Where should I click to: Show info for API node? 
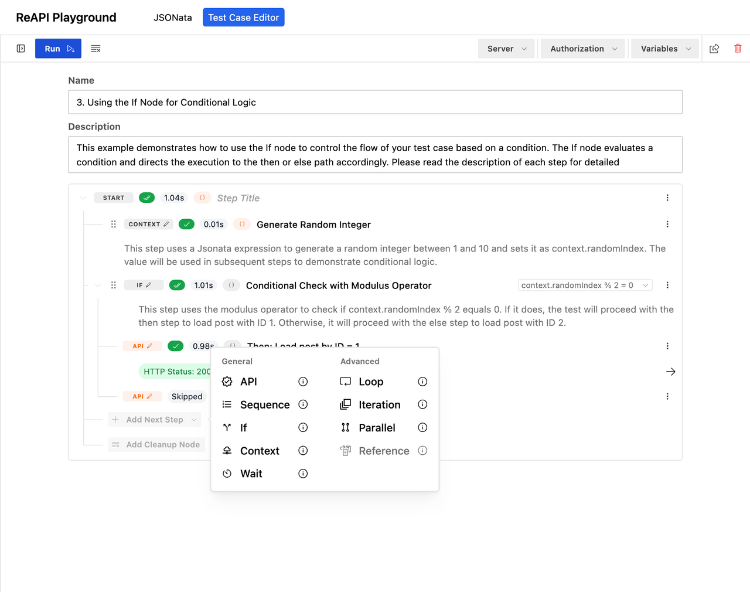point(303,382)
